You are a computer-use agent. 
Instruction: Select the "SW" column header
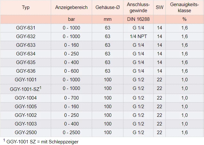pos(159,7)
